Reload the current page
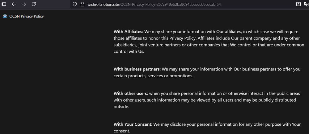309x134 pixels. tap(34, 4)
